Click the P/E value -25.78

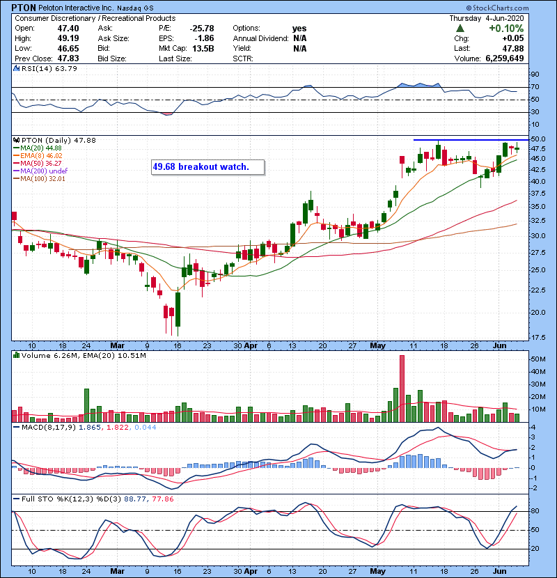pos(202,29)
